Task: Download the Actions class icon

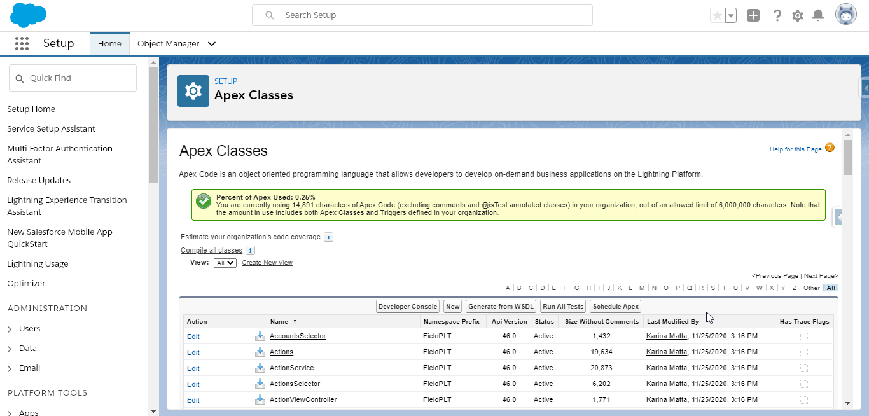Action: pos(260,352)
